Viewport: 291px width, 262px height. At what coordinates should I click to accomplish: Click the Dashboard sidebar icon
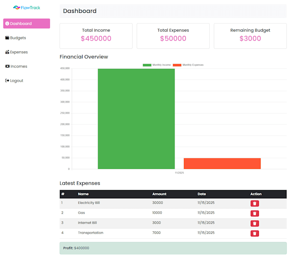(7, 24)
